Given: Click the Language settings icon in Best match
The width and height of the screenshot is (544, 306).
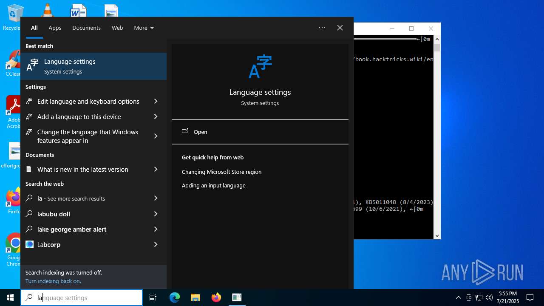Looking at the screenshot, I should 32,65.
